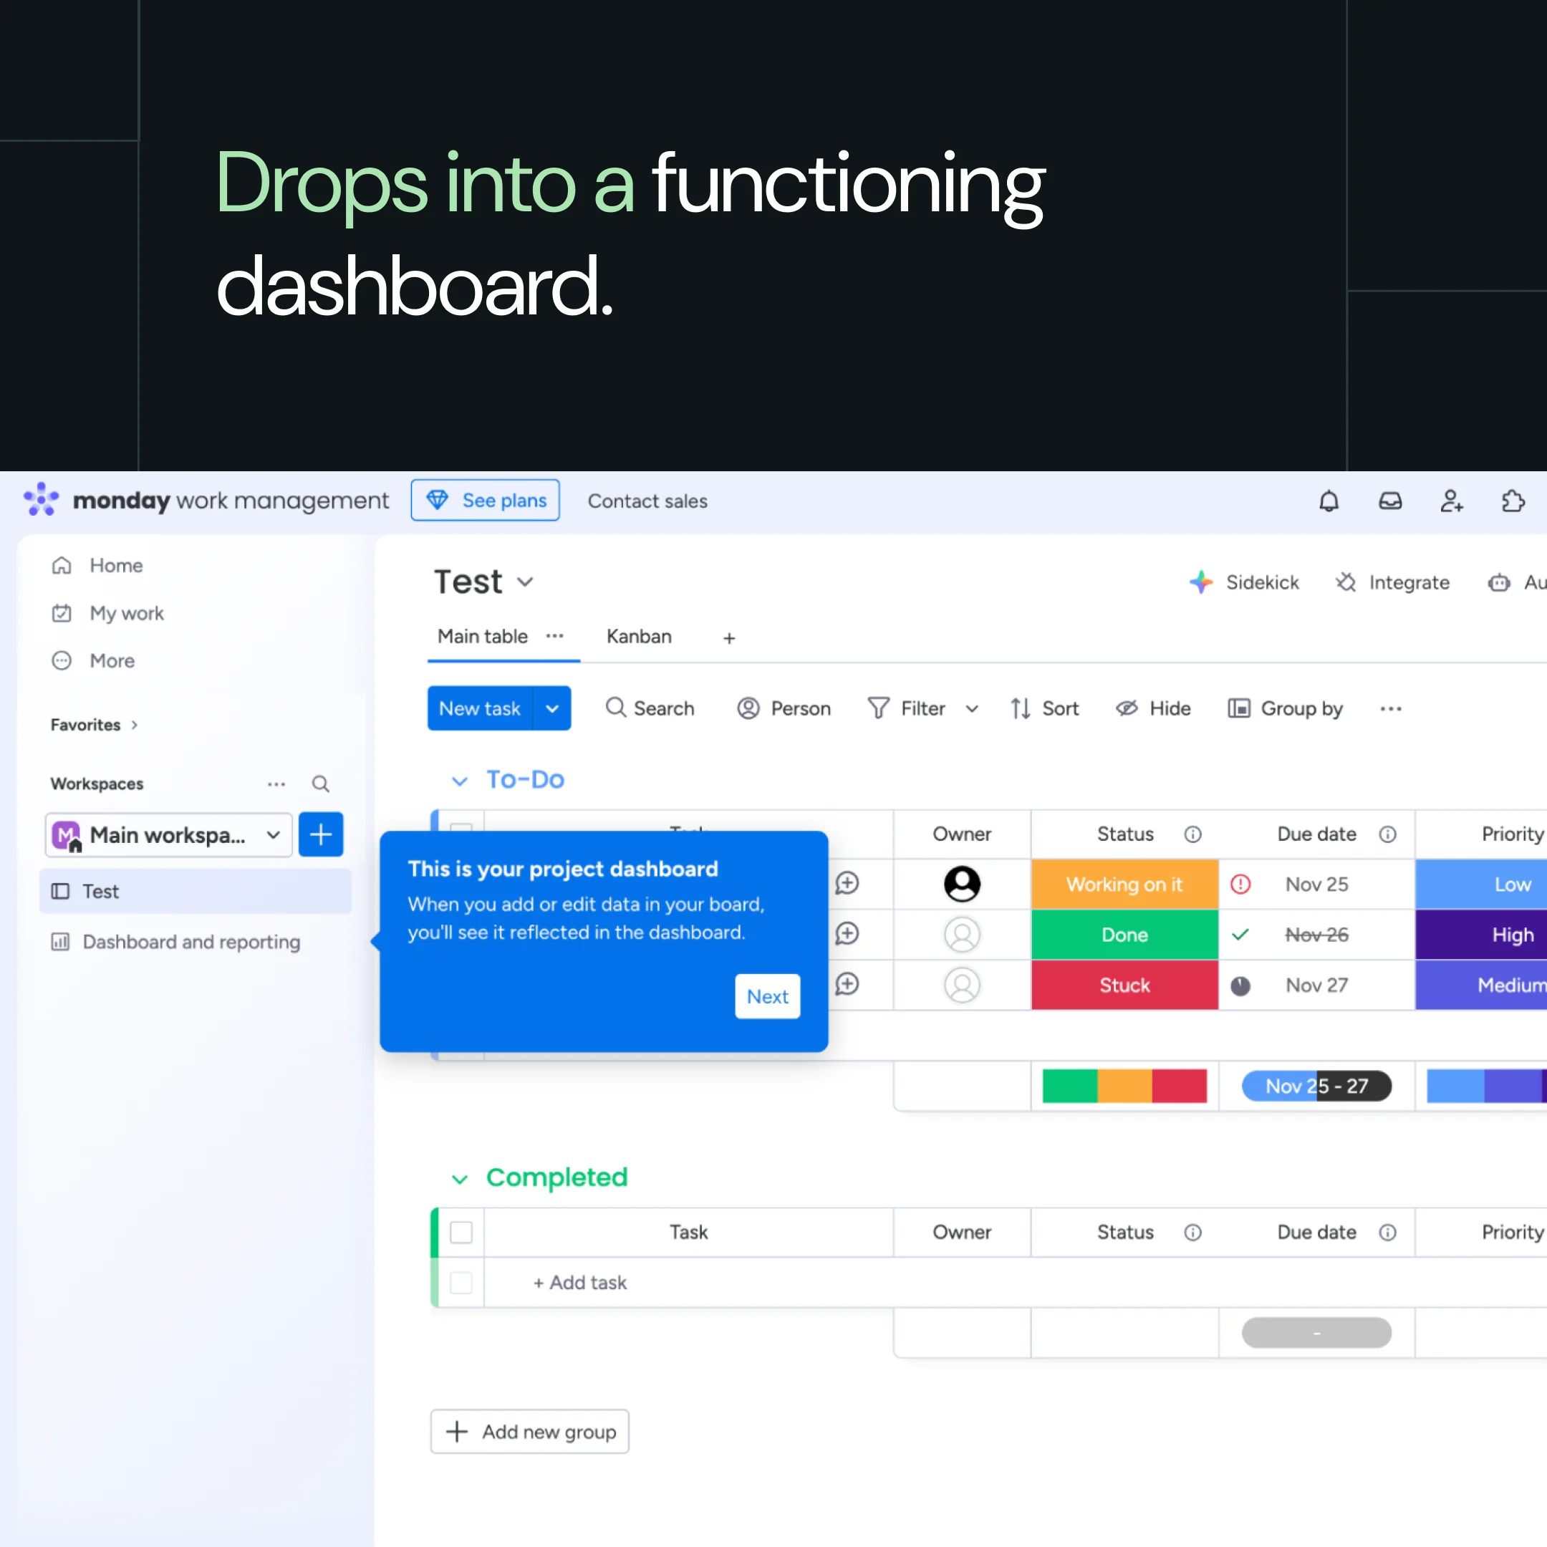Open Main table options ellipsis
Viewport: 1547px width, 1547px height.
click(555, 636)
